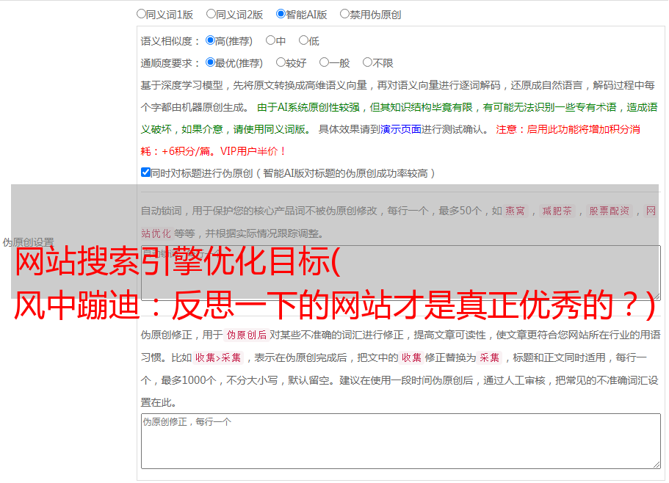Select 禁用伪原创 radio option
Screen dimensions: 669x483
(x=344, y=14)
